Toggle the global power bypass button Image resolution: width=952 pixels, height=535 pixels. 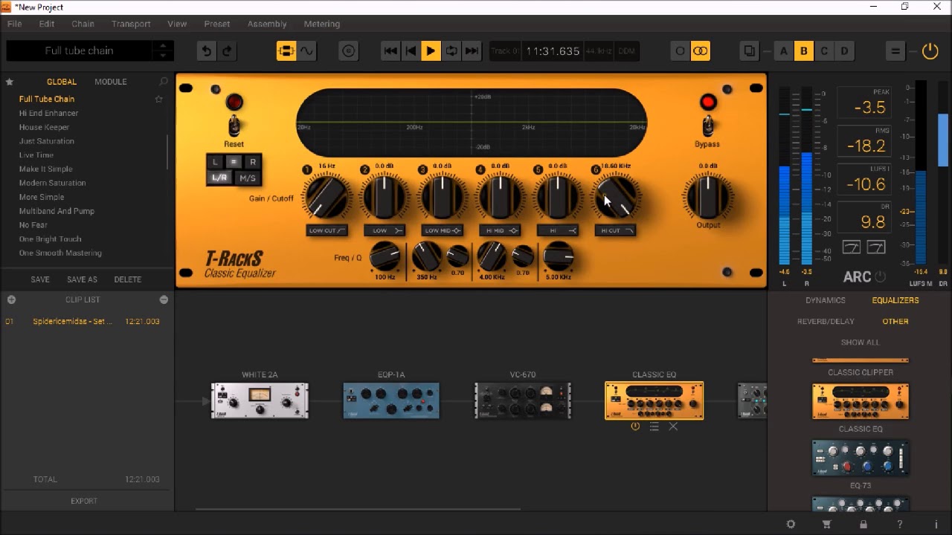(930, 51)
